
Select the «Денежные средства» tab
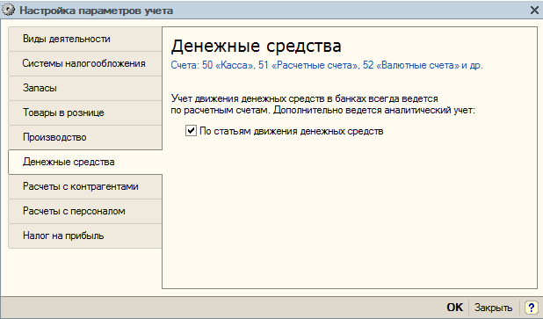[85, 162]
